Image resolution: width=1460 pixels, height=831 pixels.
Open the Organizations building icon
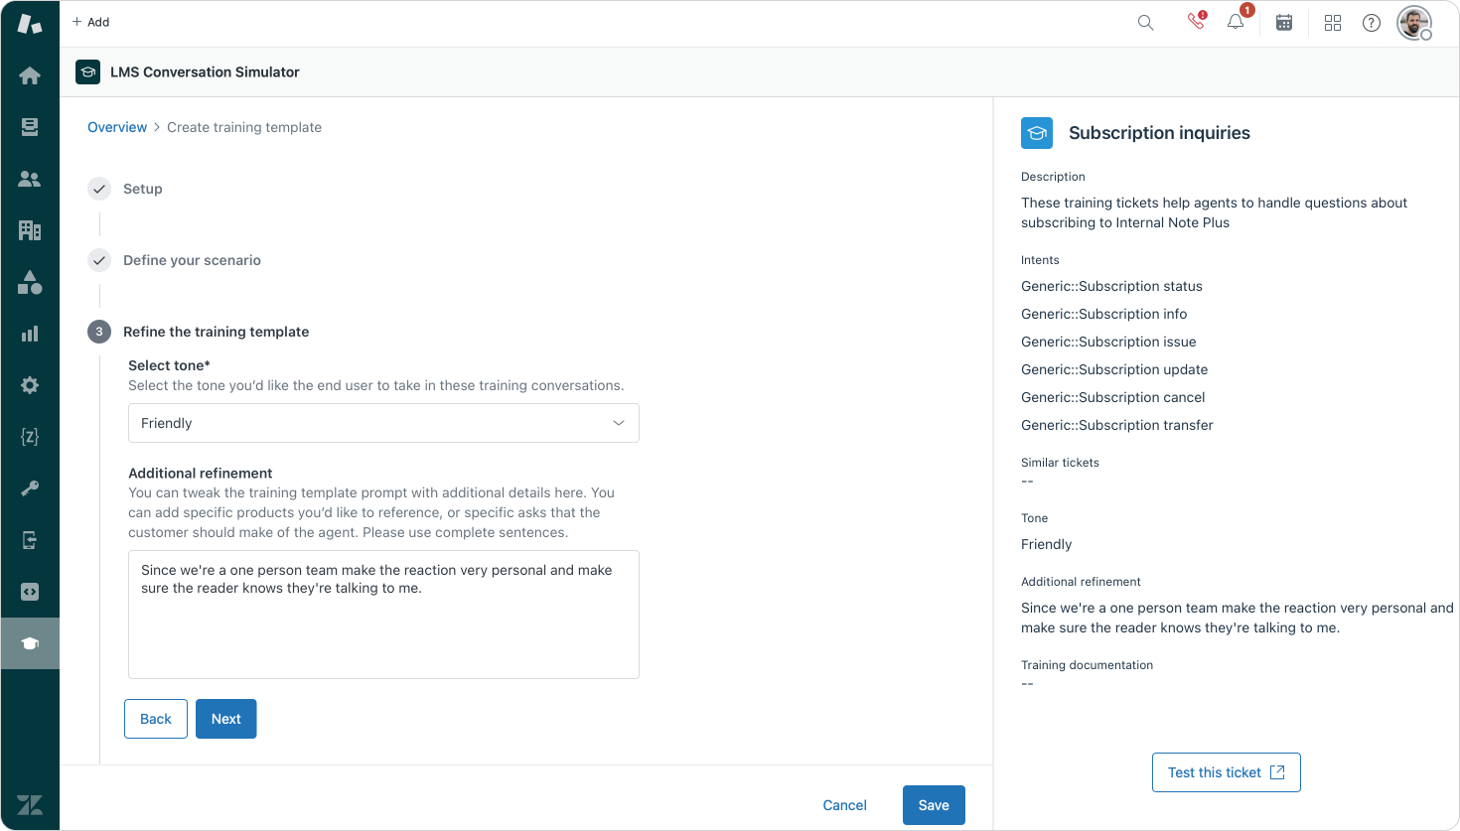pos(30,230)
